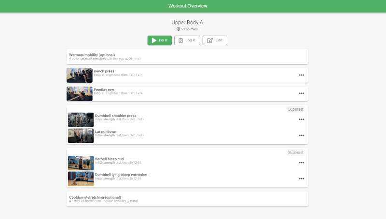Screen dimensions: 386x219
Task: Open three-dot menu for Lat pulldown
Action: click(x=301, y=135)
